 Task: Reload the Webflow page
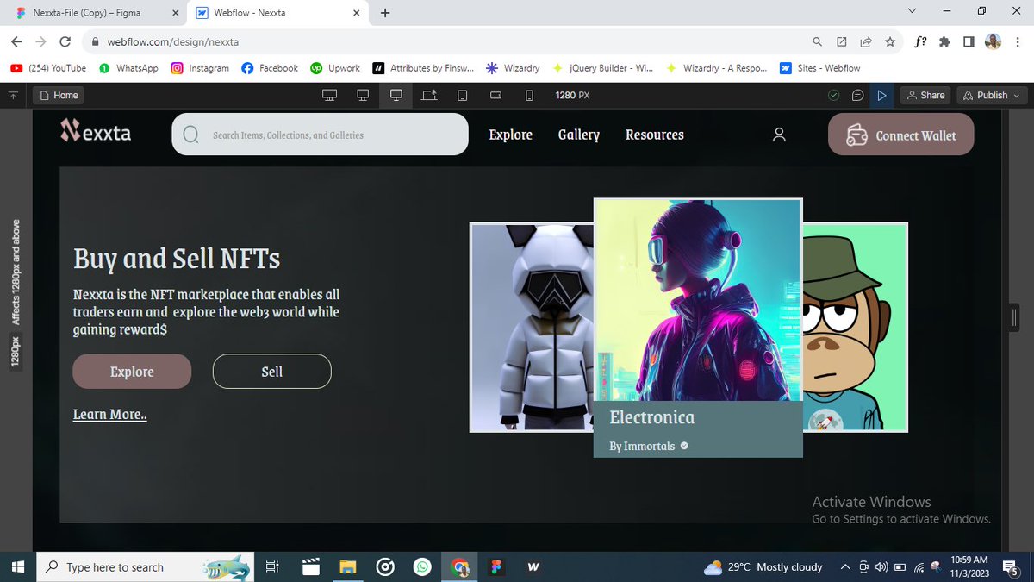[65, 41]
